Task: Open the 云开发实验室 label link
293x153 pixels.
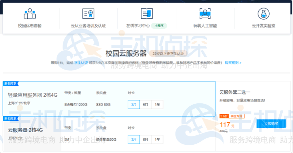Action: 263,26
